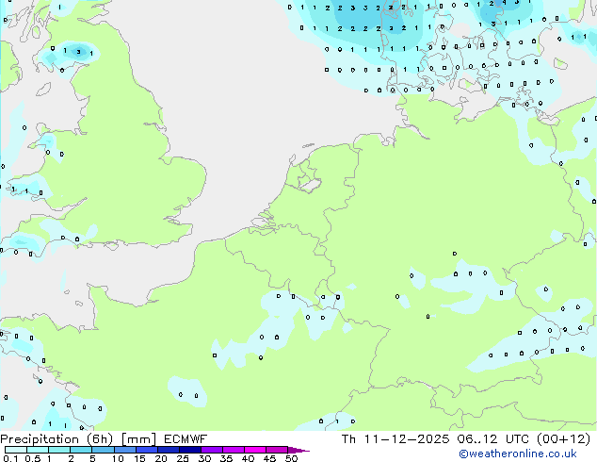This screenshot has height=462, width=597.
Task: Click the "40" legend scale label
Action: point(248,458)
